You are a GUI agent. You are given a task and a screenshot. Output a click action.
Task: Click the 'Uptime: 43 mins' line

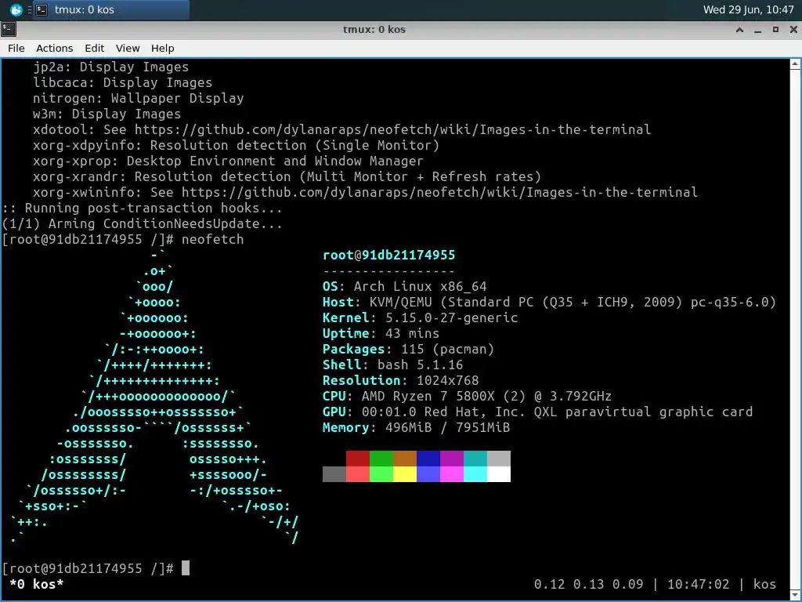coord(381,334)
